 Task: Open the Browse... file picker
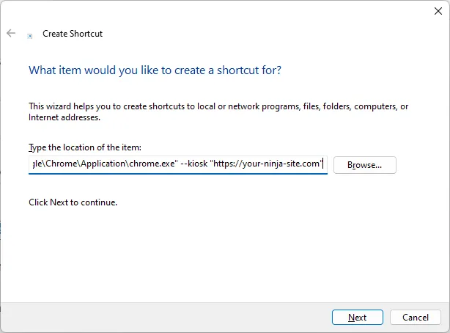click(x=365, y=165)
